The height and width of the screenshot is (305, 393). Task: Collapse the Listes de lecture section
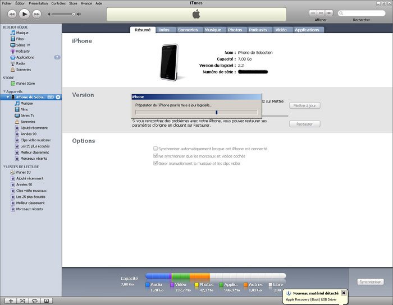tap(4, 167)
